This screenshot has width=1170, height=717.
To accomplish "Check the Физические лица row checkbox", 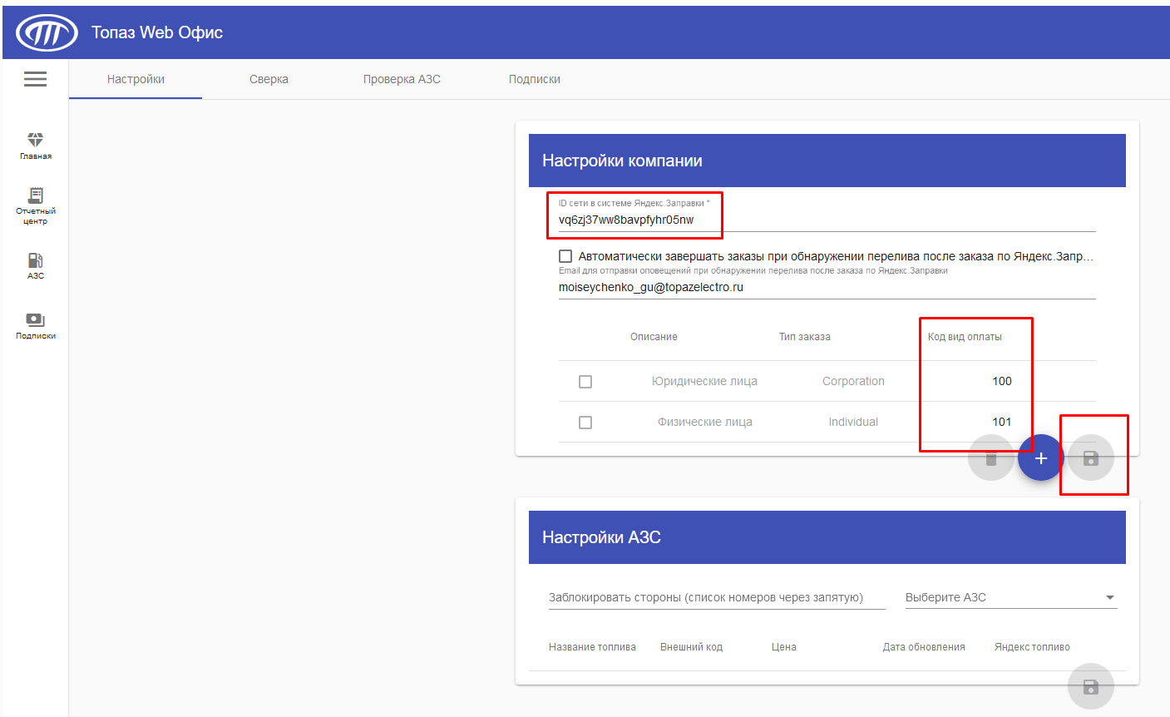I will [585, 423].
